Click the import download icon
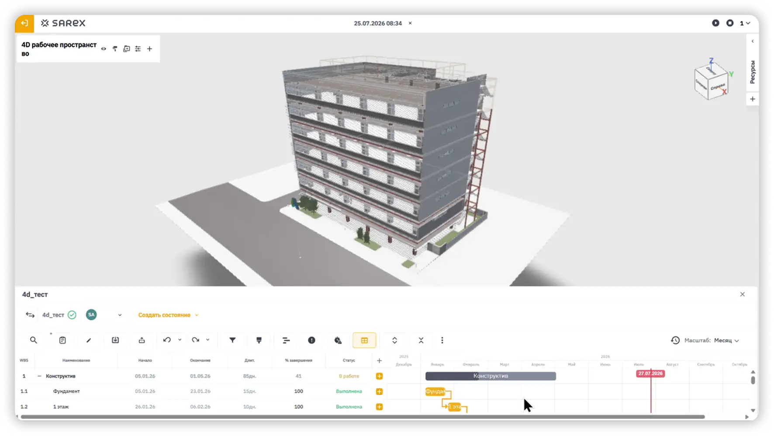This screenshot has height=436, width=774. coord(115,340)
